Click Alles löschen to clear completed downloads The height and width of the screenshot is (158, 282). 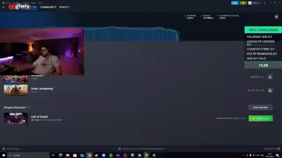point(260,108)
